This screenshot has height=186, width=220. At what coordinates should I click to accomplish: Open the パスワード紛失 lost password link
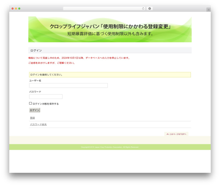click(x=38, y=124)
